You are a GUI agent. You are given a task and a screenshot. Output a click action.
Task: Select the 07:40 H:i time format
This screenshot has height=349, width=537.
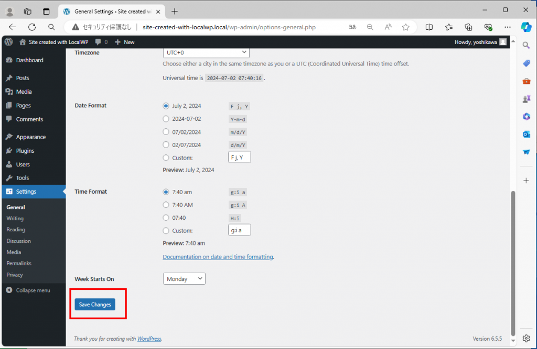(166, 218)
